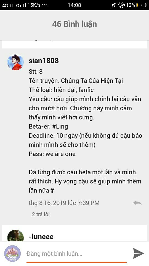This screenshot has height=266, width=149.
Task: Open -luneee's profile avatar
Action: click(x=15, y=236)
